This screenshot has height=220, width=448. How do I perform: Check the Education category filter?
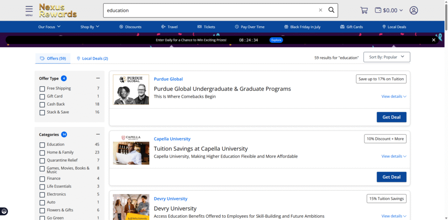pyautogui.click(x=42, y=145)
